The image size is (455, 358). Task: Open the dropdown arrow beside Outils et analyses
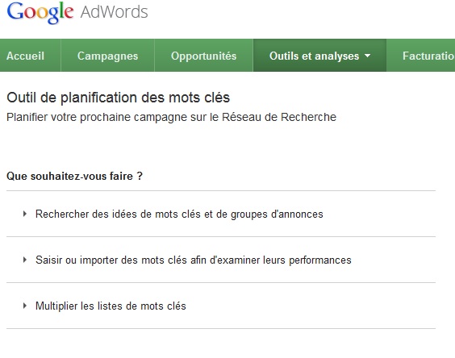tap(367, 56)
